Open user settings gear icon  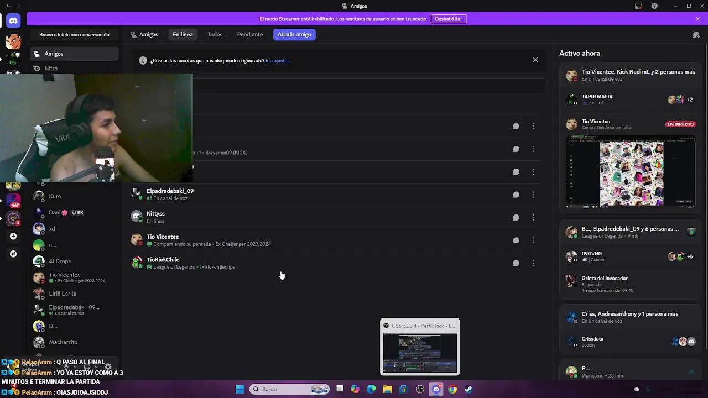click(108, 366)
